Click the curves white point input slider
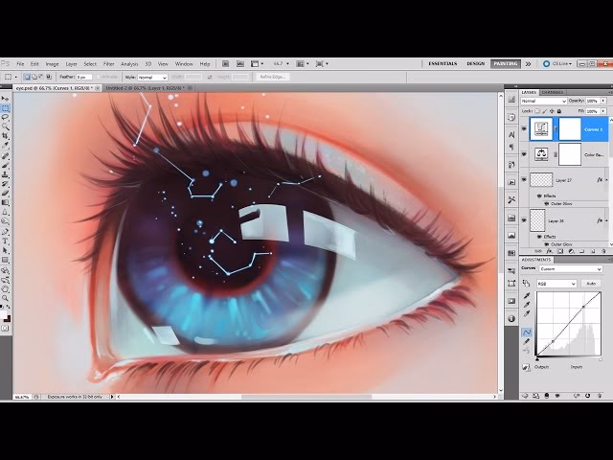Screen dimensions: 613x460 pyautogui.click(x=601, y=358)
